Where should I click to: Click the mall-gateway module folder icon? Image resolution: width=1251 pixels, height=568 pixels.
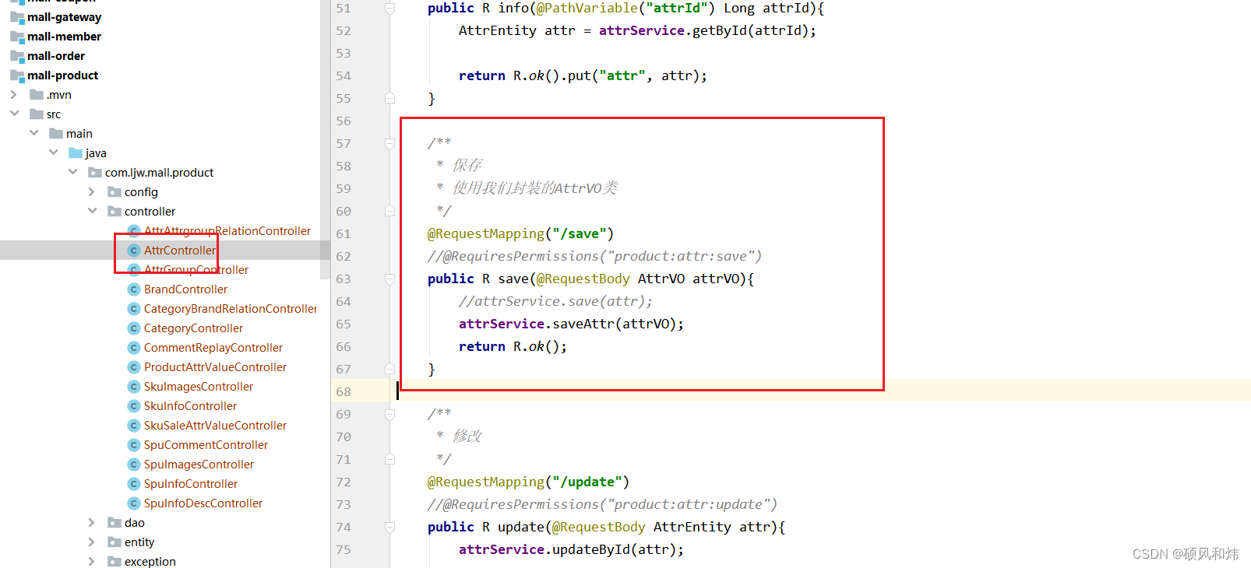(x=17, y=17)
